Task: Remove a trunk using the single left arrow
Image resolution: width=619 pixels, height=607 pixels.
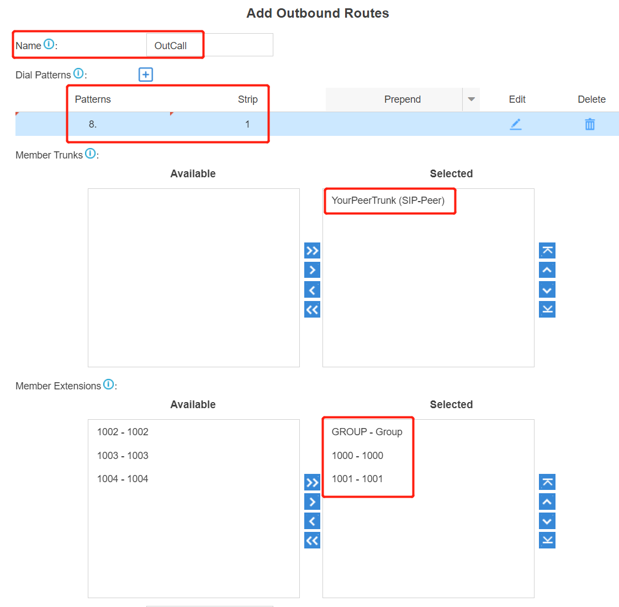Action: click(312, 289)
